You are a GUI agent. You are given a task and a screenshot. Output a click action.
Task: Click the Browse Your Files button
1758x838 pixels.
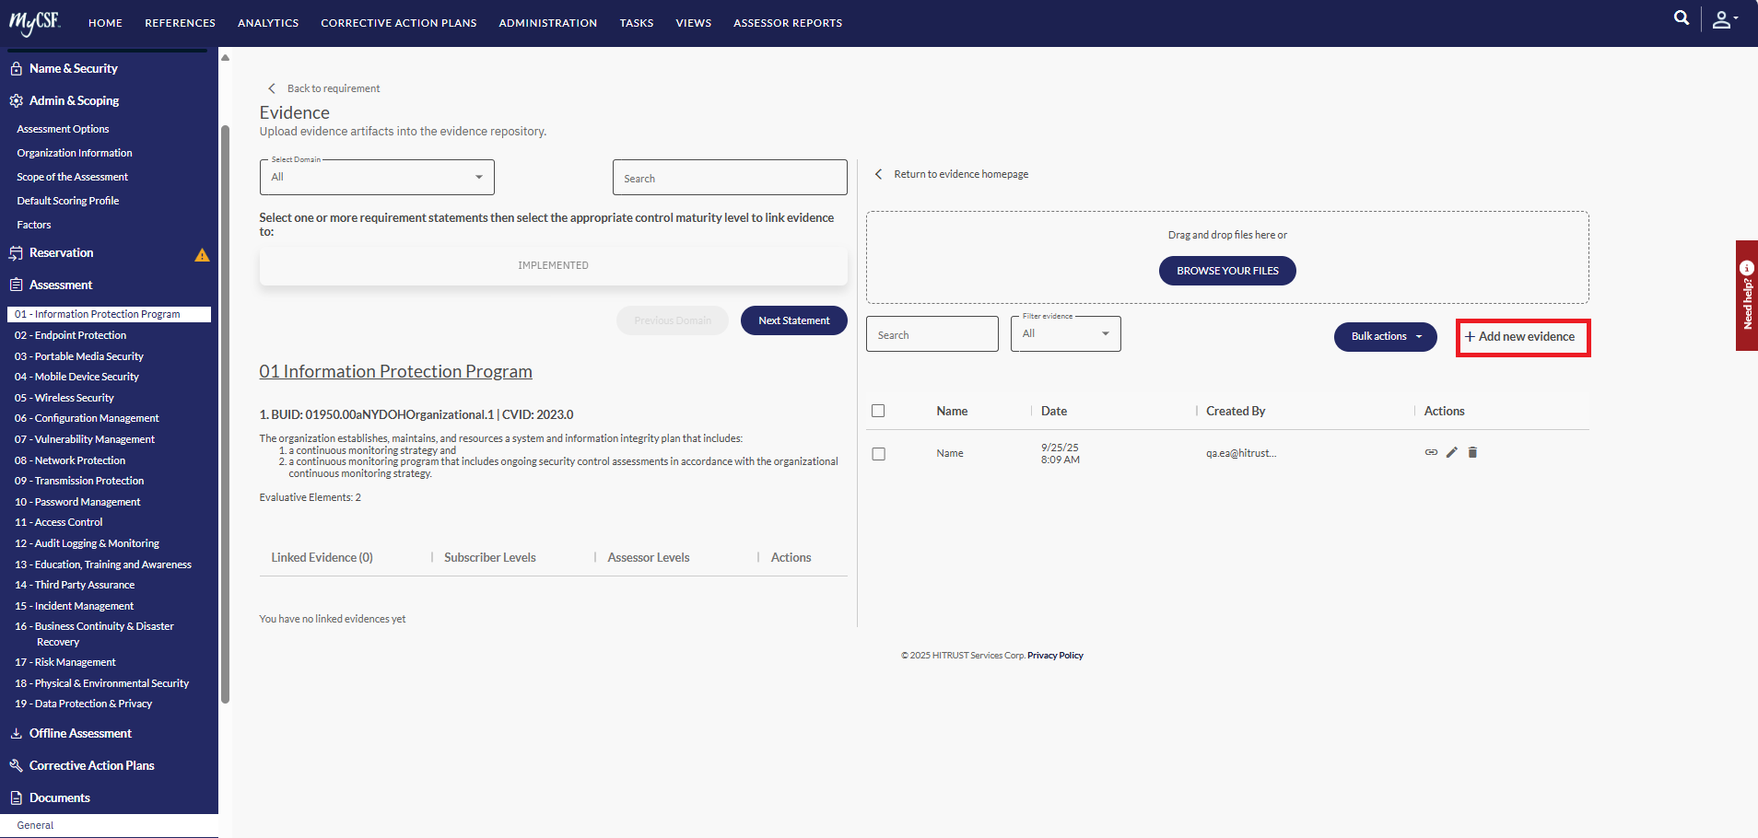(x=1226, y=271)
